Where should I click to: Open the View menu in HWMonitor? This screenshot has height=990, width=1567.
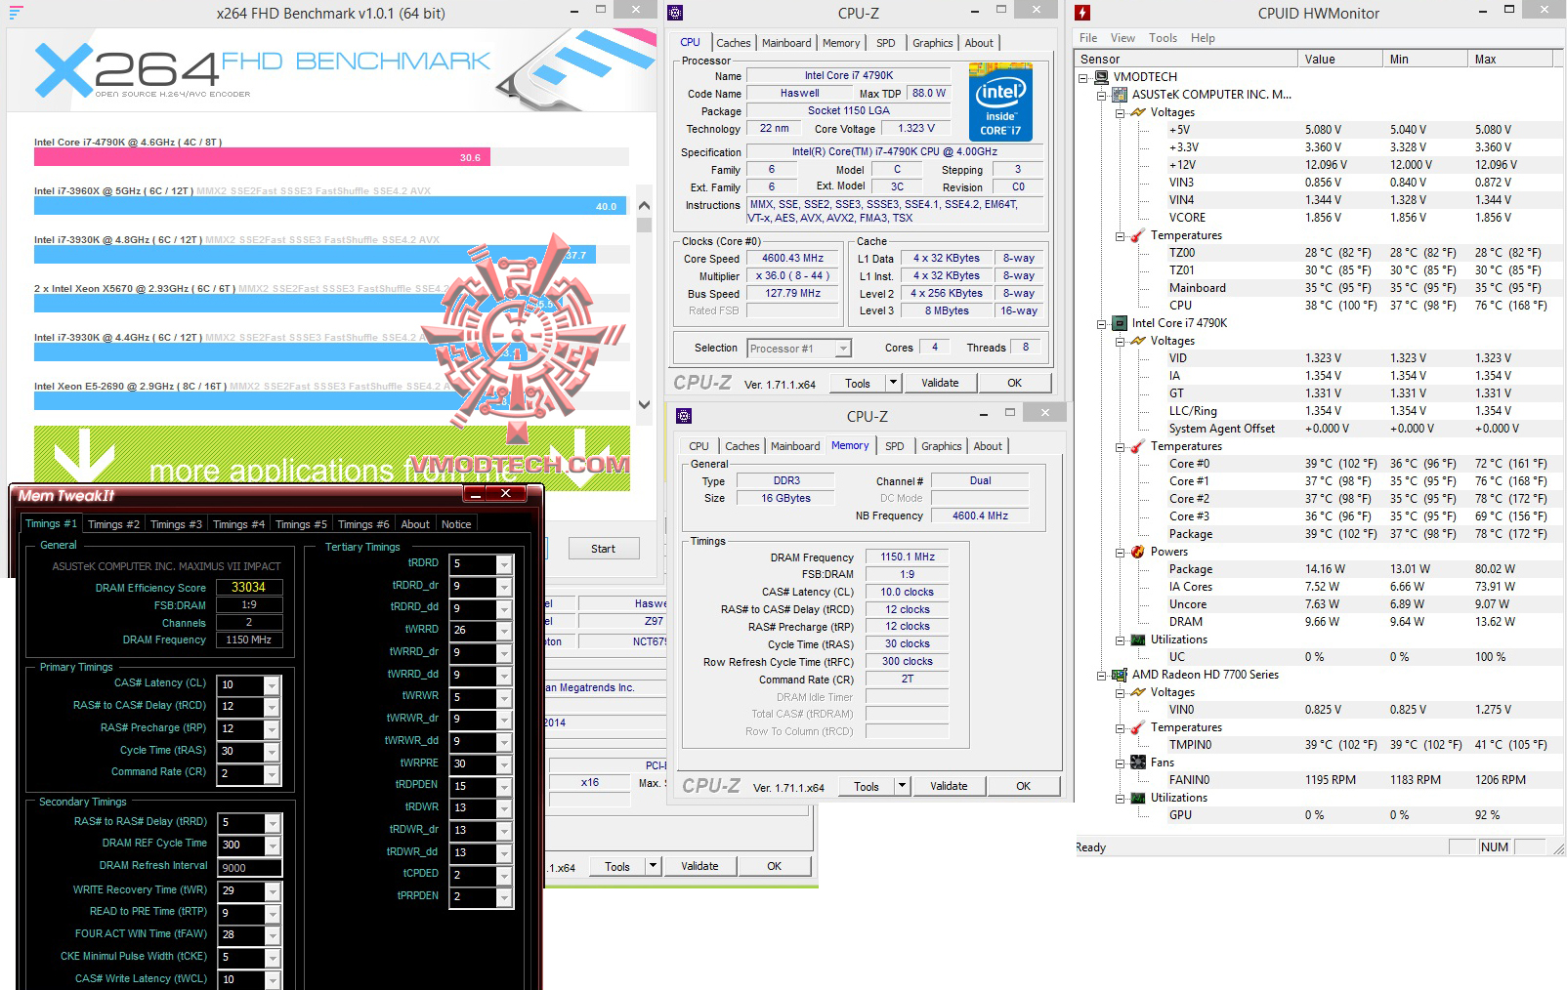(x=1122, y=38)
